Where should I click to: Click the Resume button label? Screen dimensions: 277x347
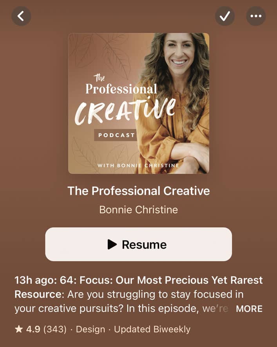tap(144, 244)
